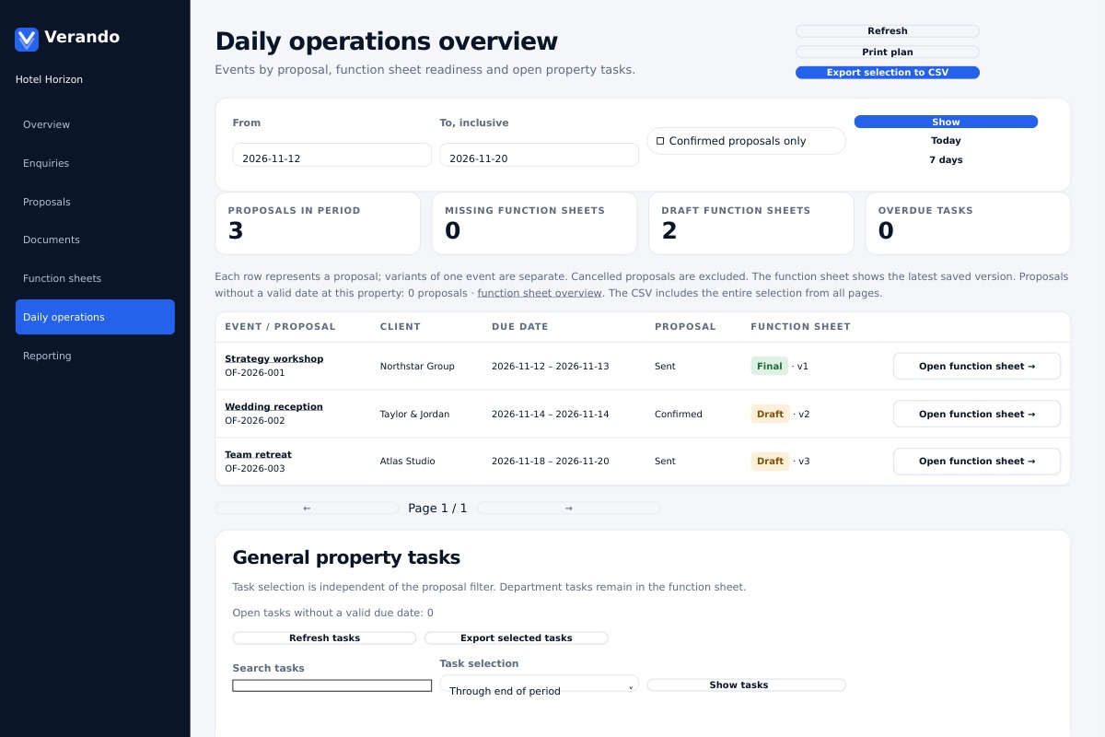Image resolution: width=1105 pixels, height=737 pixels.
Task: Export selection to CSV
Action: click(888, 72)
